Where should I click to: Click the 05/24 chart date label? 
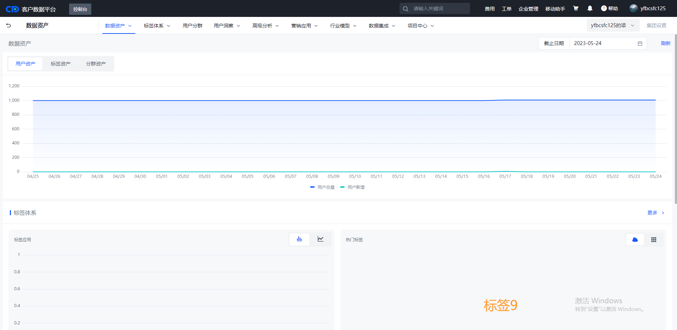(656, 176)
